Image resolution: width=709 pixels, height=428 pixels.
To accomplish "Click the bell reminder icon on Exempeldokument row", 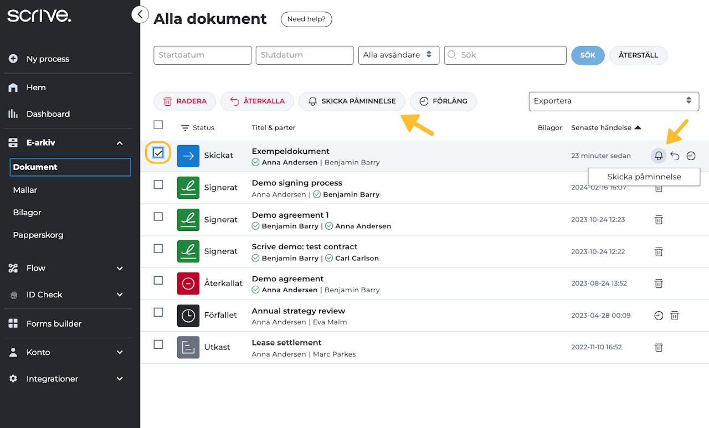I will click(659, 156).
